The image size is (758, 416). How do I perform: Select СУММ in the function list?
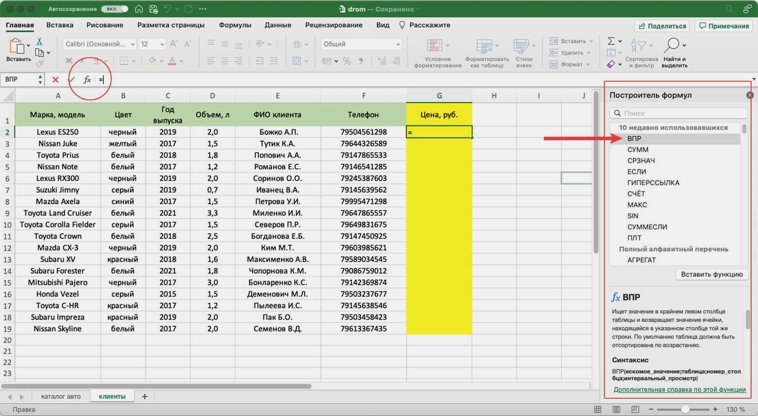[637, 150]
